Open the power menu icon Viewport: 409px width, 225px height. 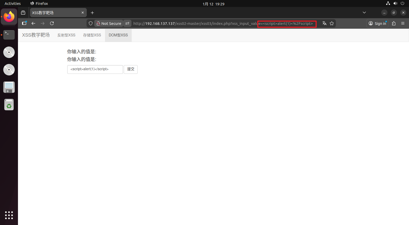pyautogui.click(x=402, y=3)
